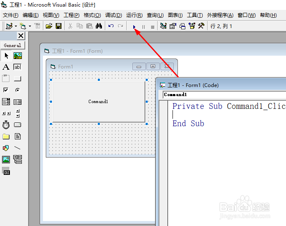Click the End stop button
Screen dimensions: 286x226
[153, 27]
